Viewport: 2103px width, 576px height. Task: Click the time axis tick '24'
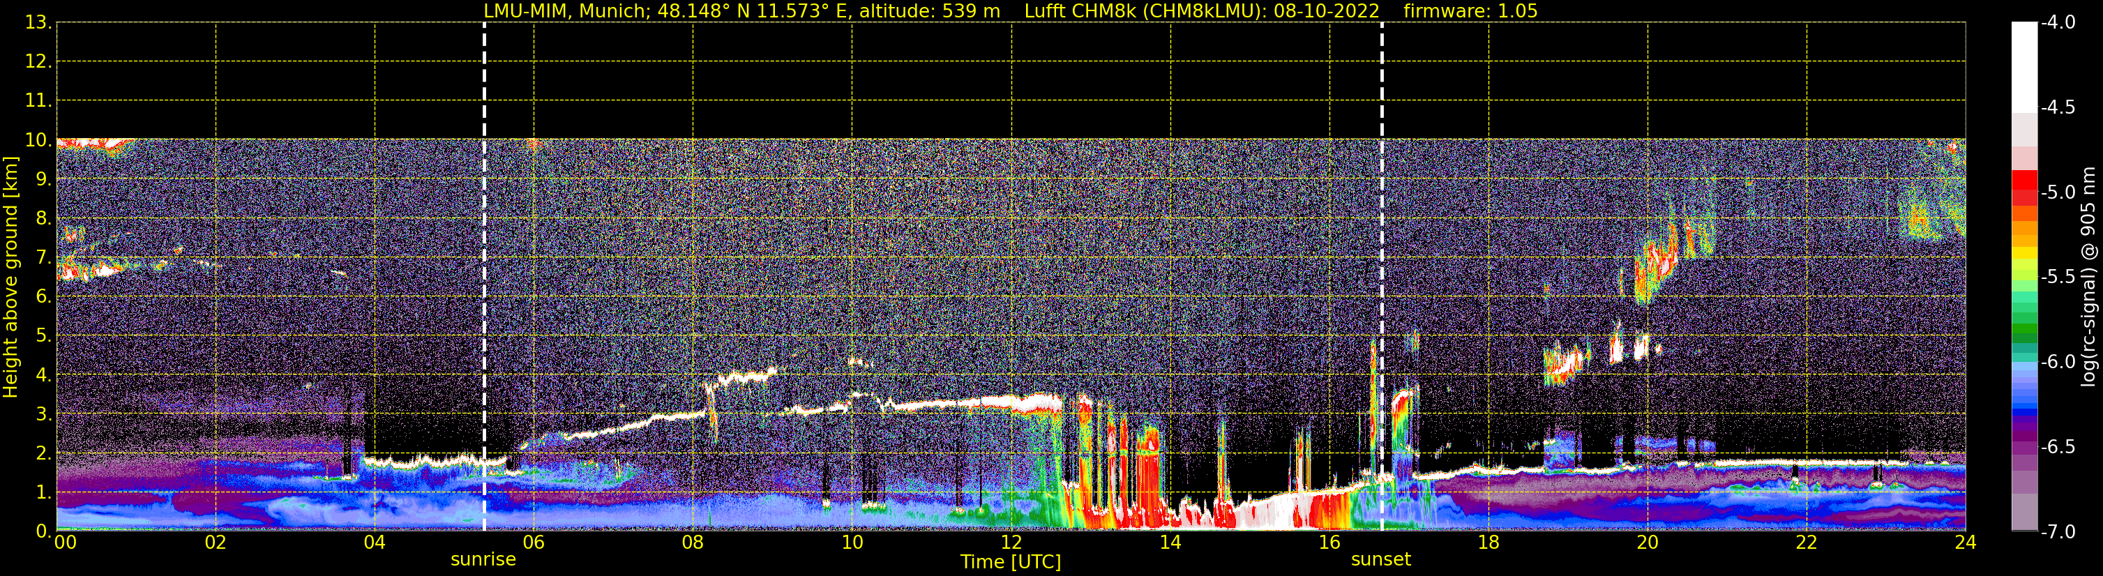pyautogui.click(x=1965, y=543)
